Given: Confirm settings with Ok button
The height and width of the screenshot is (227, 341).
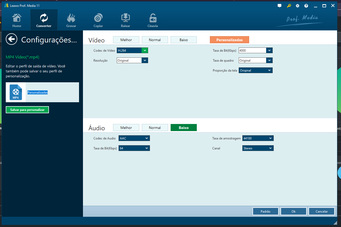Looking at the screenshot, I should click(294, 211).
